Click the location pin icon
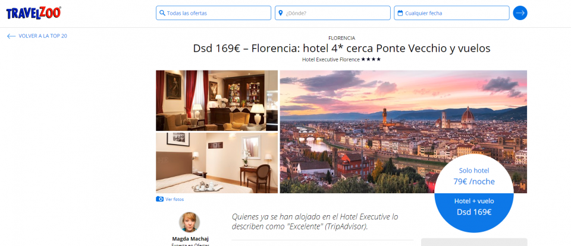The width and height of the screenshot is (571, 246). tap(280, 13)
